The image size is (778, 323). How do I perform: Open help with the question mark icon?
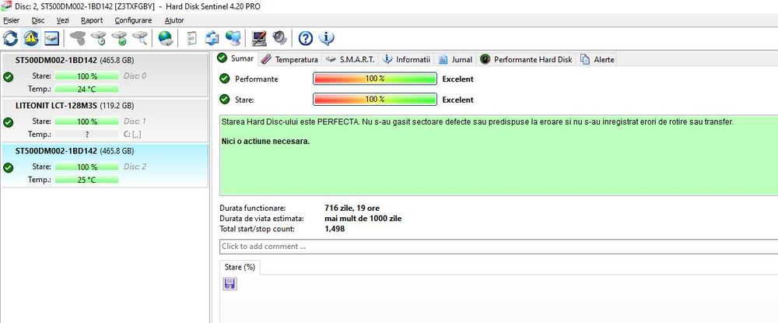point(306,37)
